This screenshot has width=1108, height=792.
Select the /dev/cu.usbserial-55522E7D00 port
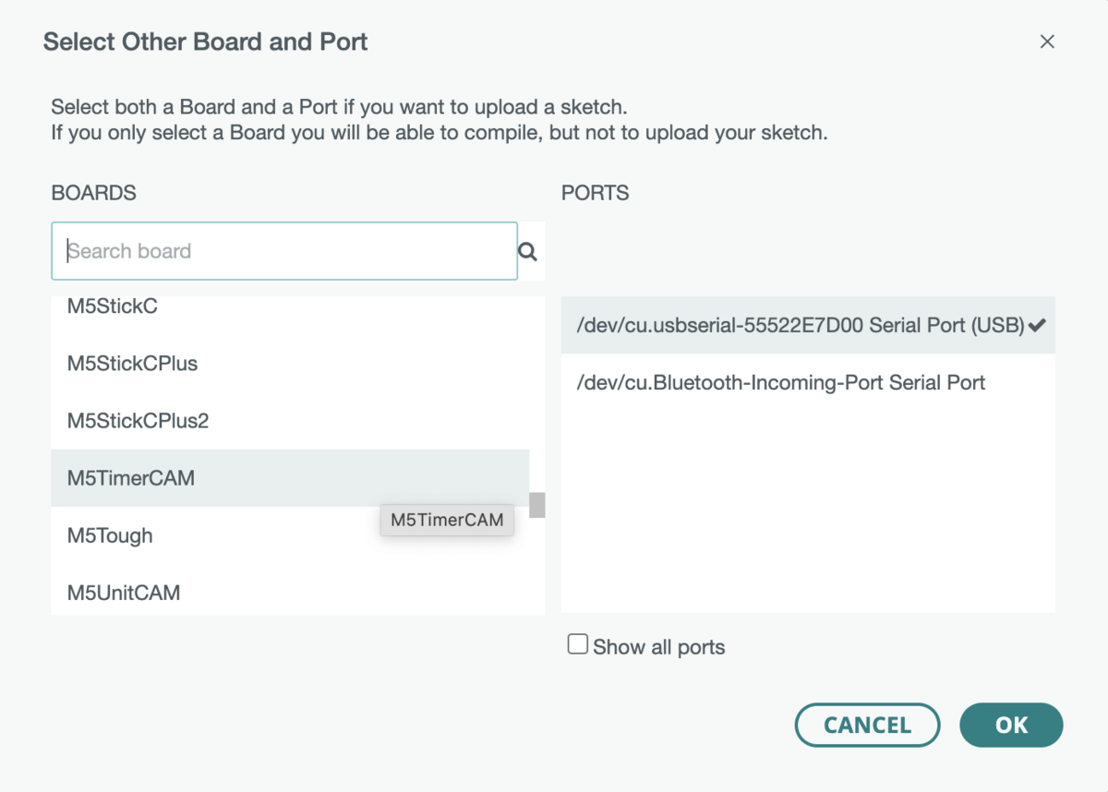click(800, 325)
